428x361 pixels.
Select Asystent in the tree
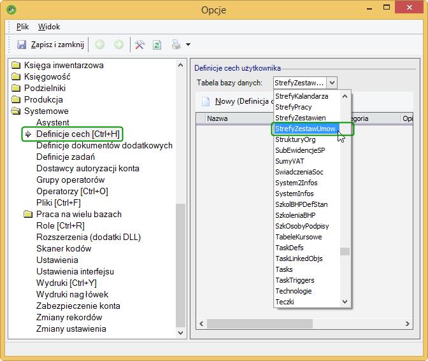53,122
